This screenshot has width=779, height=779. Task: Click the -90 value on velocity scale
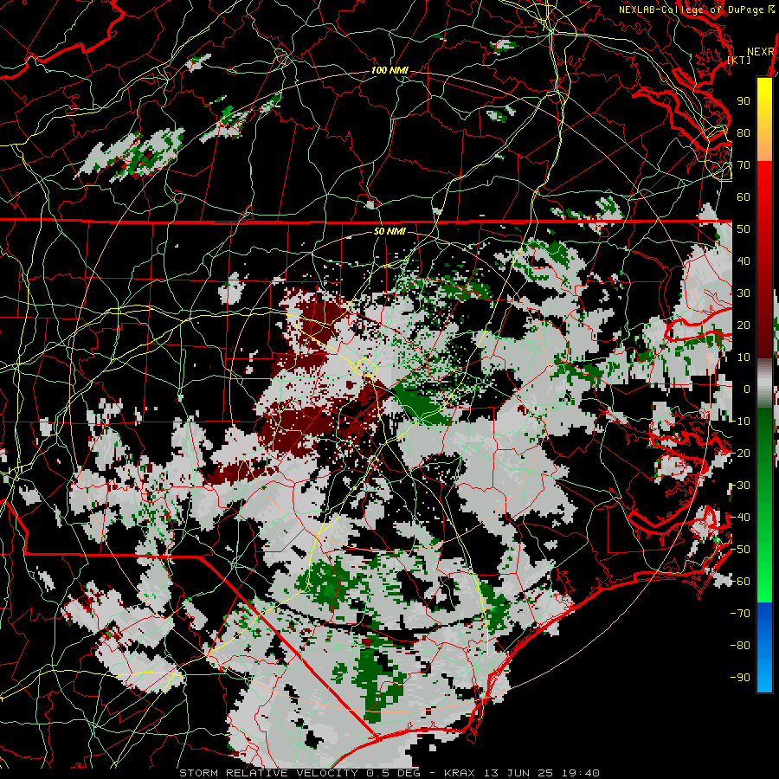(x=740, y=678)
